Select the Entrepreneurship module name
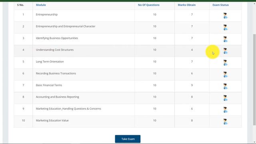Viewport: 256px width, 144px height. click(47, 14)
